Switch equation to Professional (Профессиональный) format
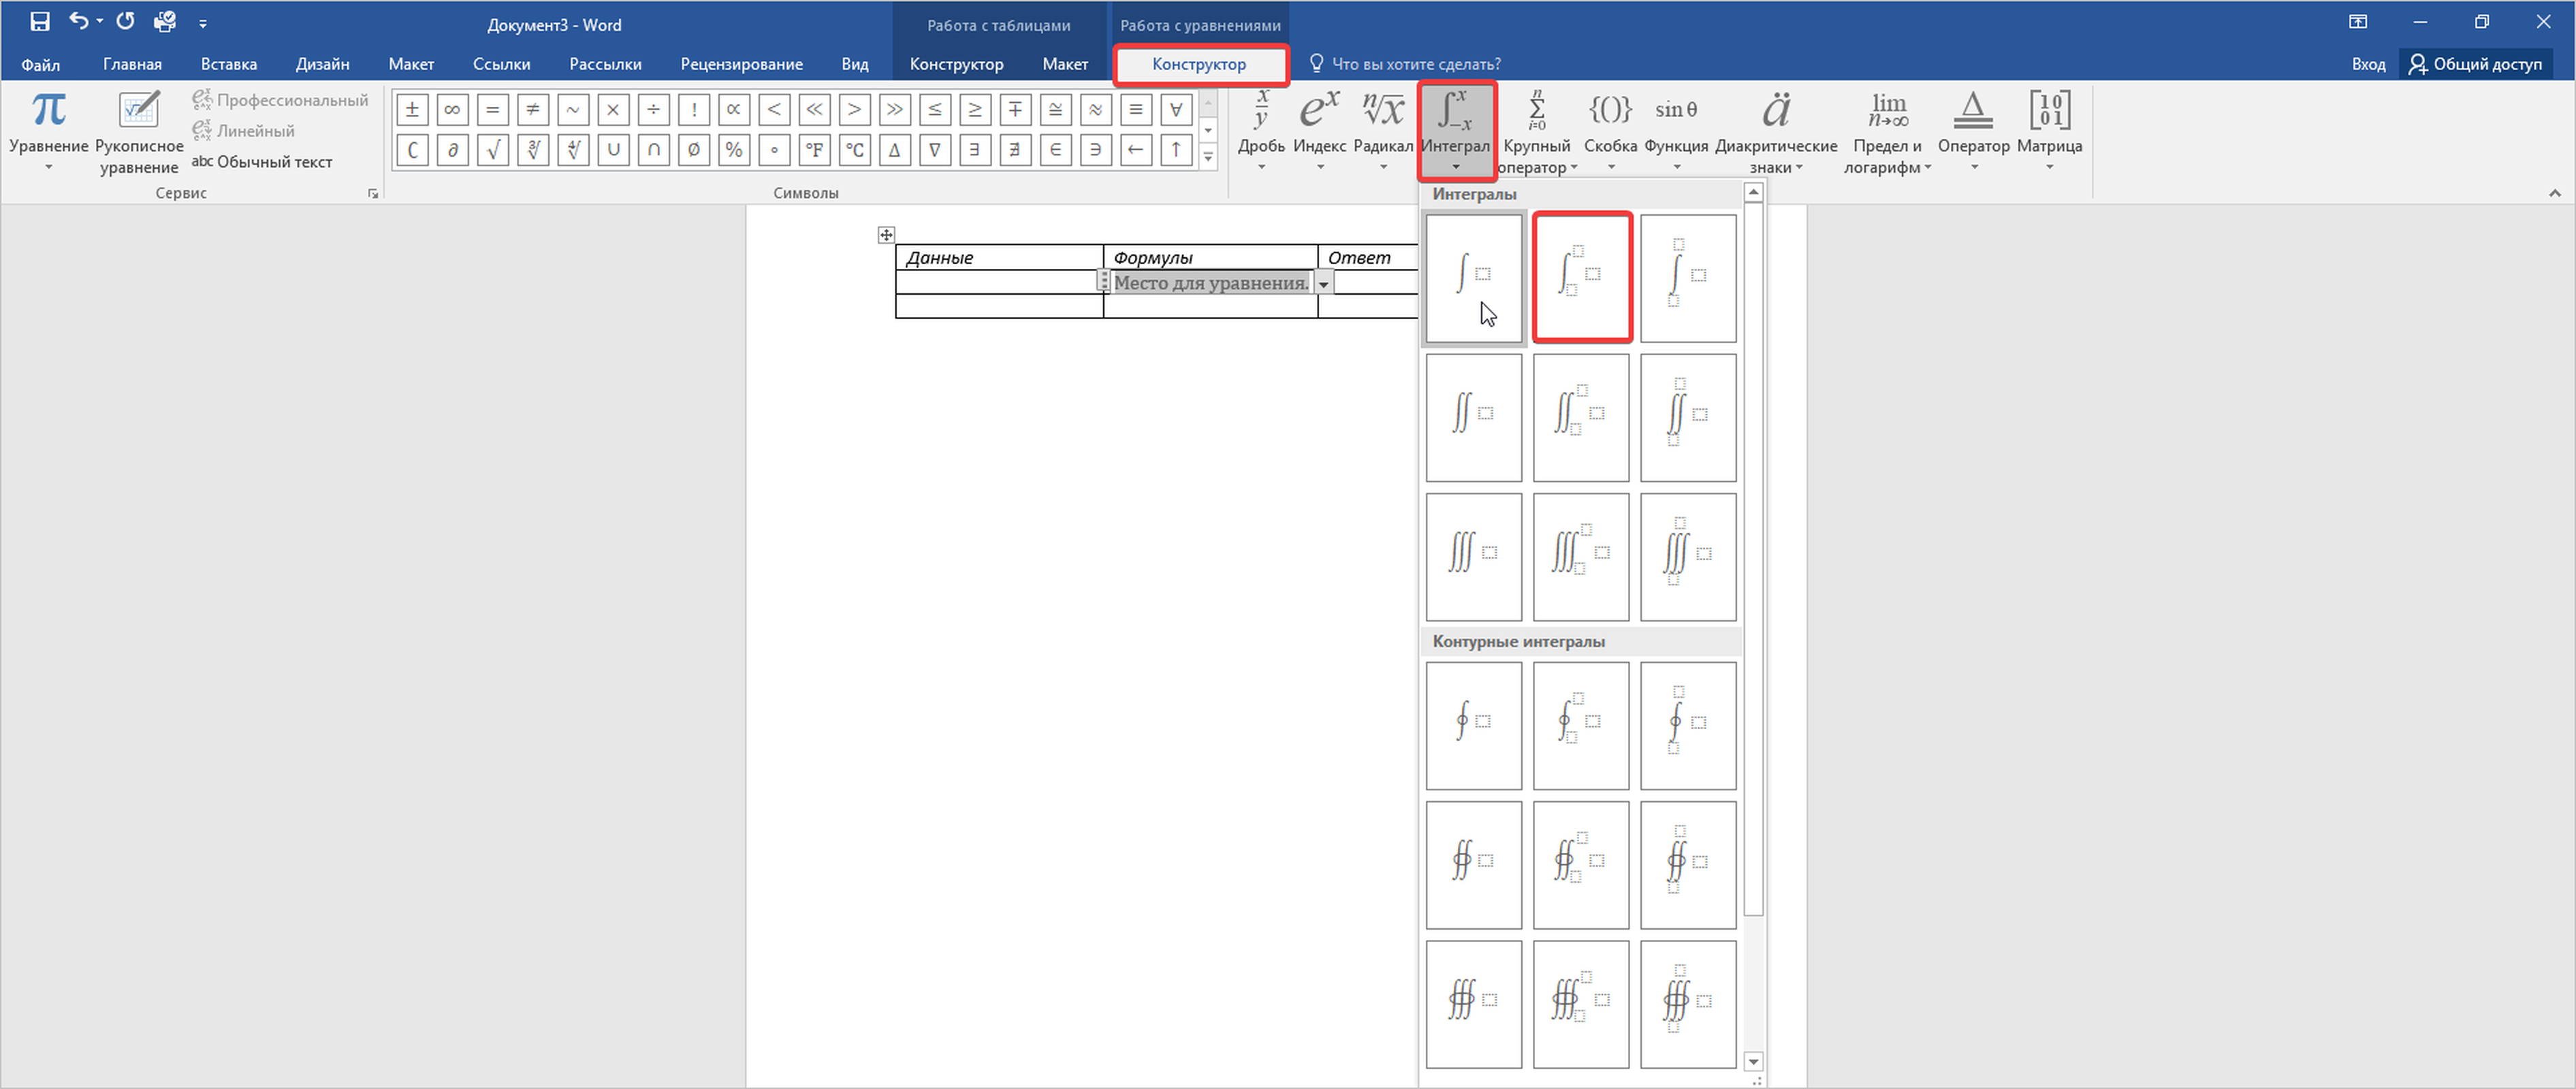The height and width of the screenshot is (1089, 2576). [x=280, y=100]
